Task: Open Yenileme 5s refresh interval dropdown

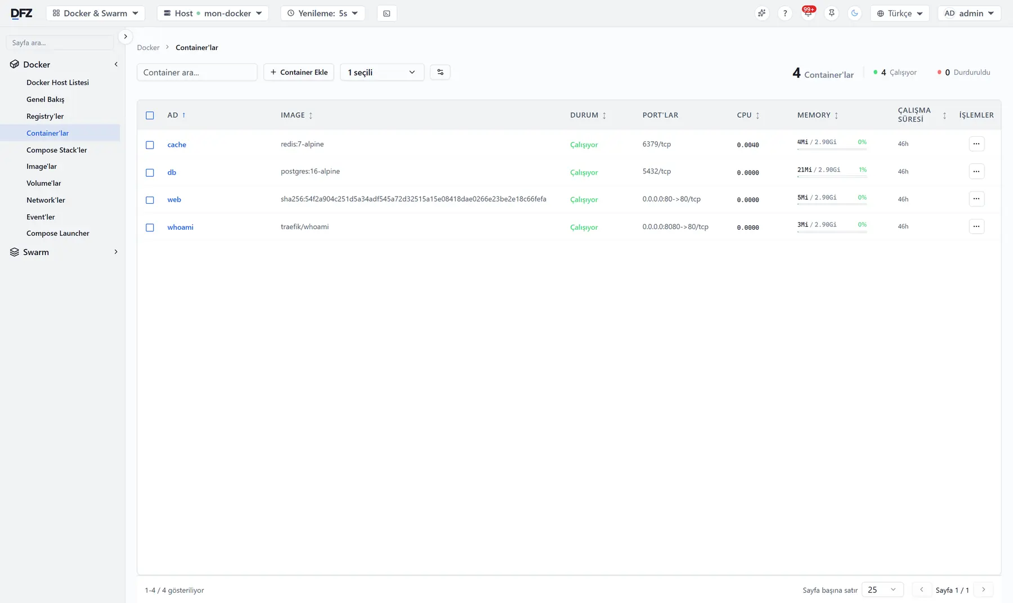Action: click(322, 13)
